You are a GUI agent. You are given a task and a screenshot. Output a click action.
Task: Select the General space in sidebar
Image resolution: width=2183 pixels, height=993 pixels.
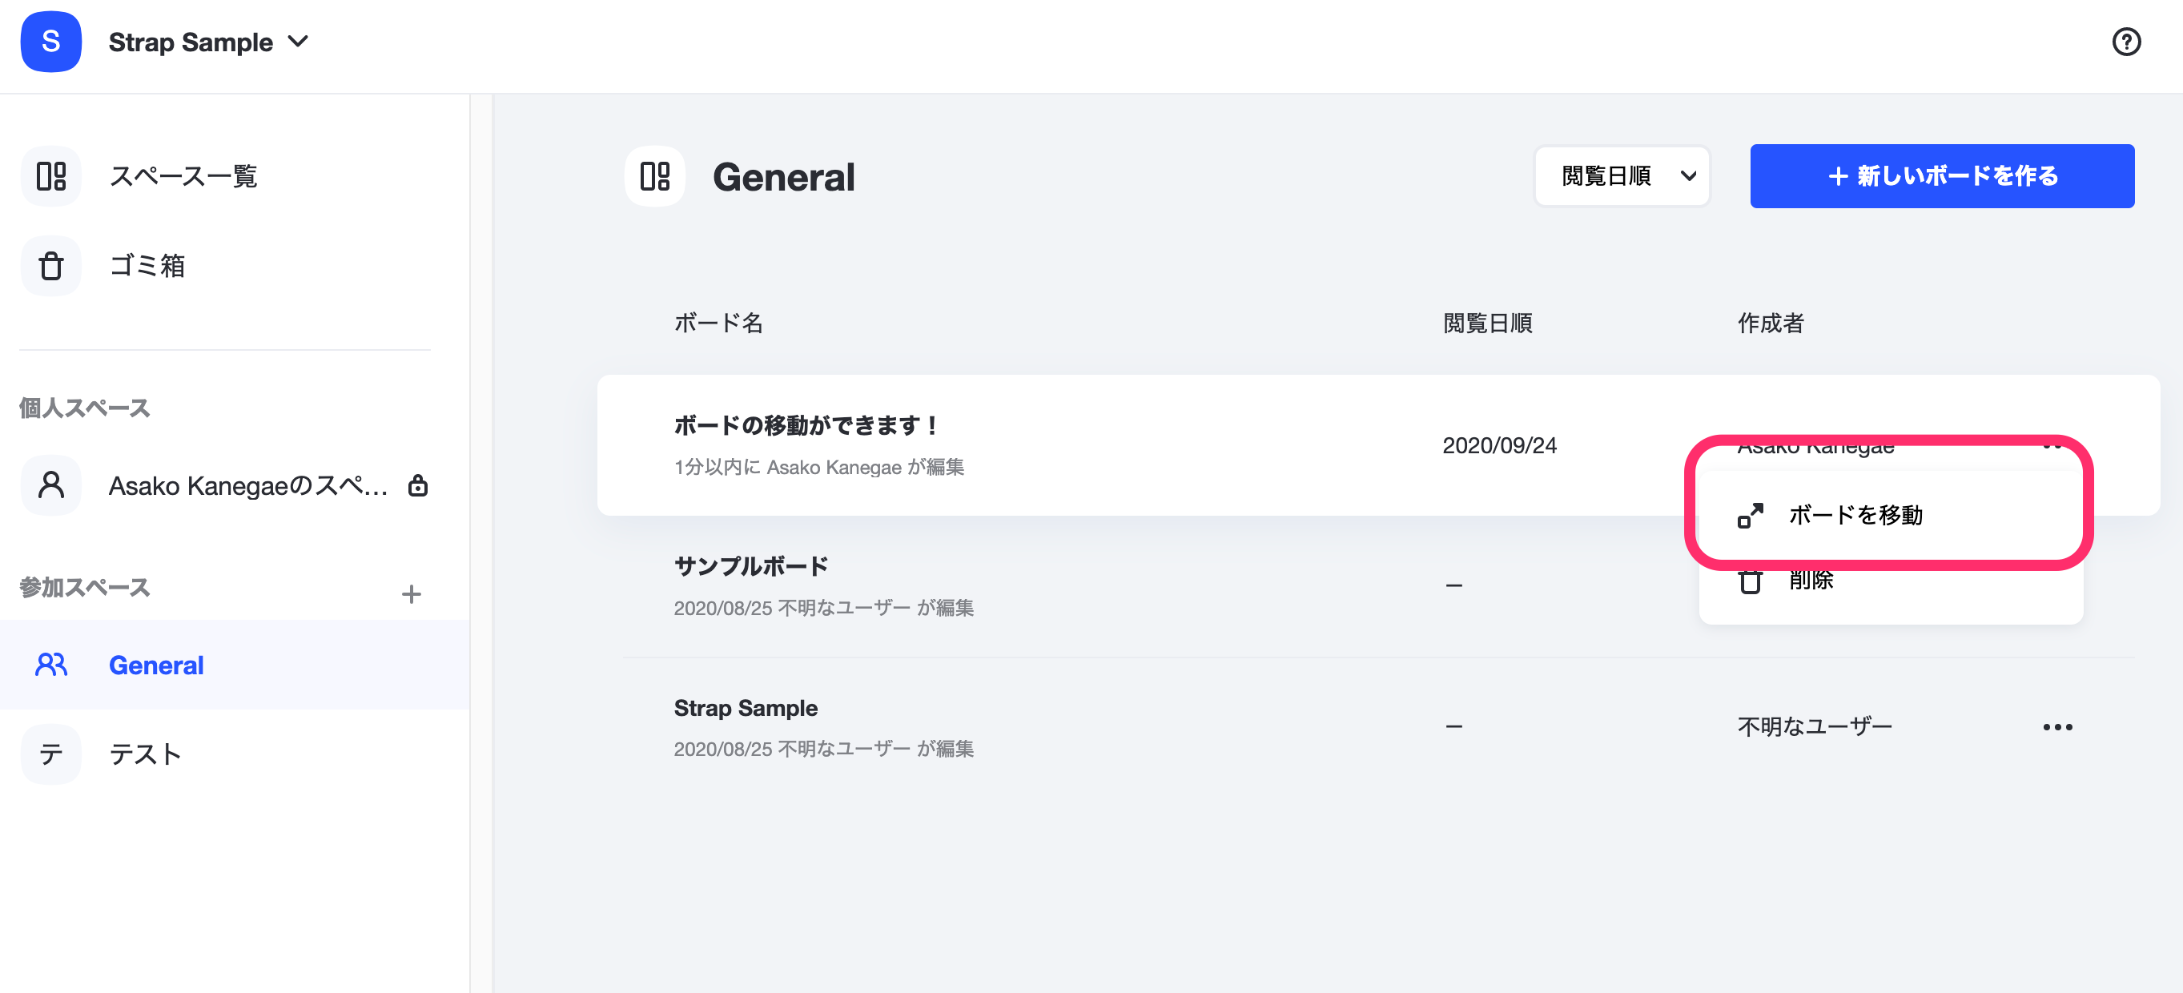point(235,665)
